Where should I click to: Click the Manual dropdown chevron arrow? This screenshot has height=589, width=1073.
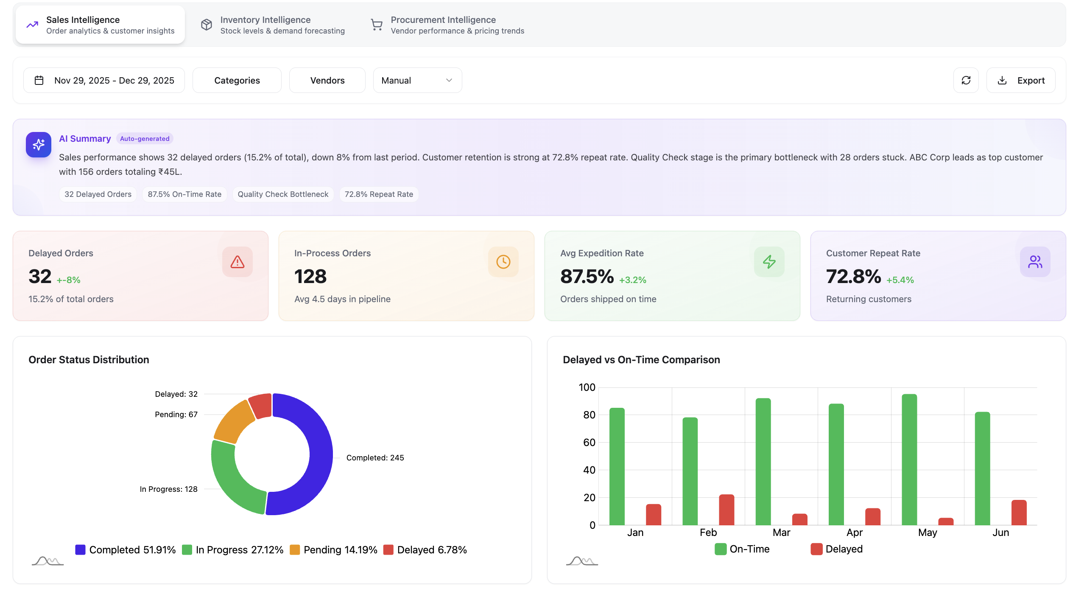449,80
